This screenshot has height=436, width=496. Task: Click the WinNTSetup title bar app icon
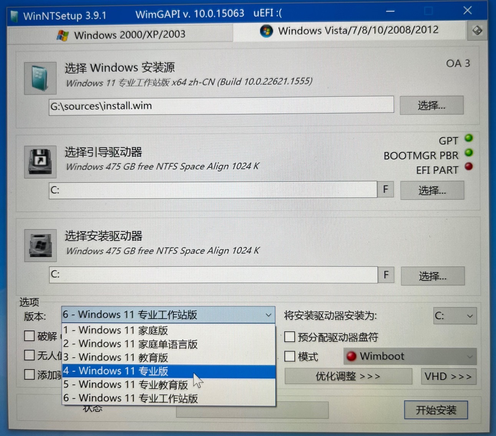pyautogui.click(x=15, y=16)
